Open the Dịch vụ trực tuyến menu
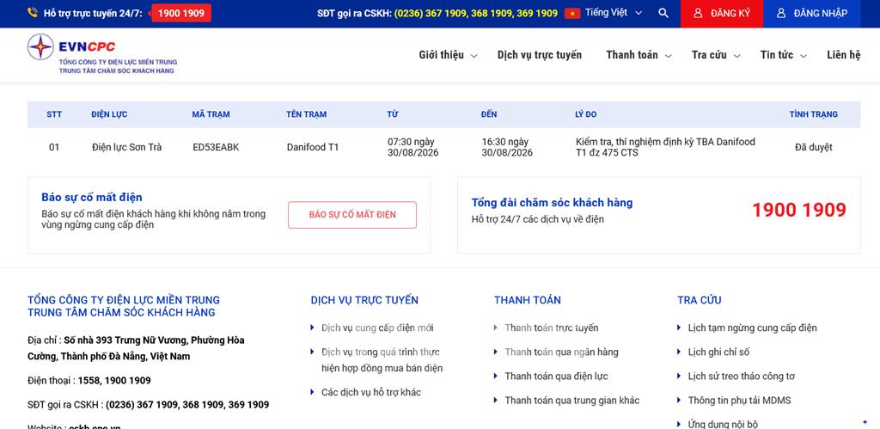880x429 pixels. click(540, 55)
